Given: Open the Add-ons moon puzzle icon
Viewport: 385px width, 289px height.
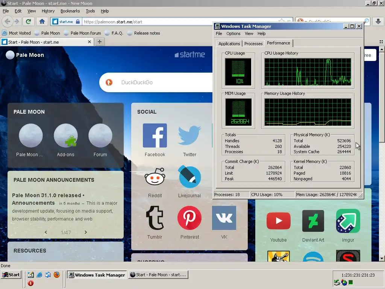Looking at the screenshot, I should 65,135.
